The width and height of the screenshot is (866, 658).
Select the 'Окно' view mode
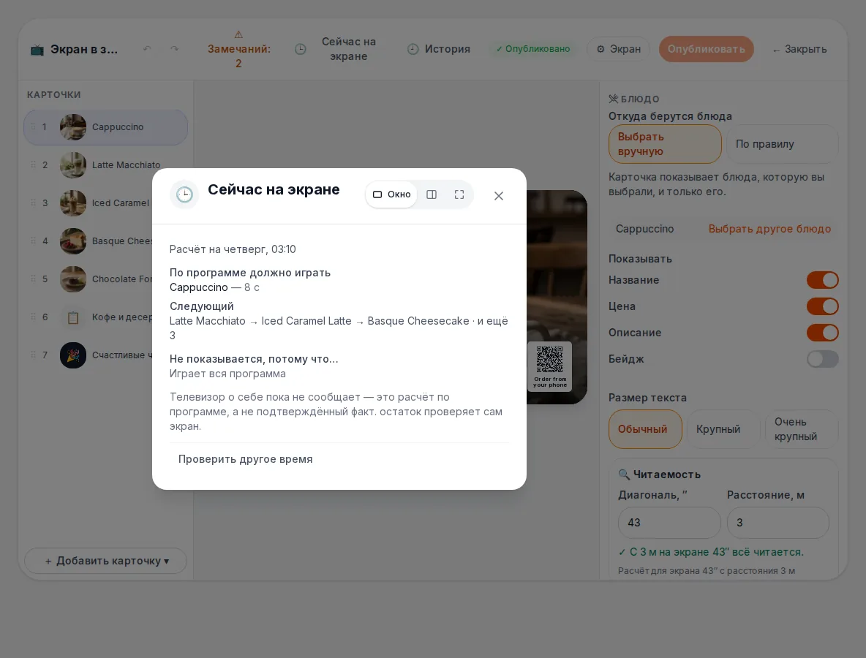click(391, 194)
